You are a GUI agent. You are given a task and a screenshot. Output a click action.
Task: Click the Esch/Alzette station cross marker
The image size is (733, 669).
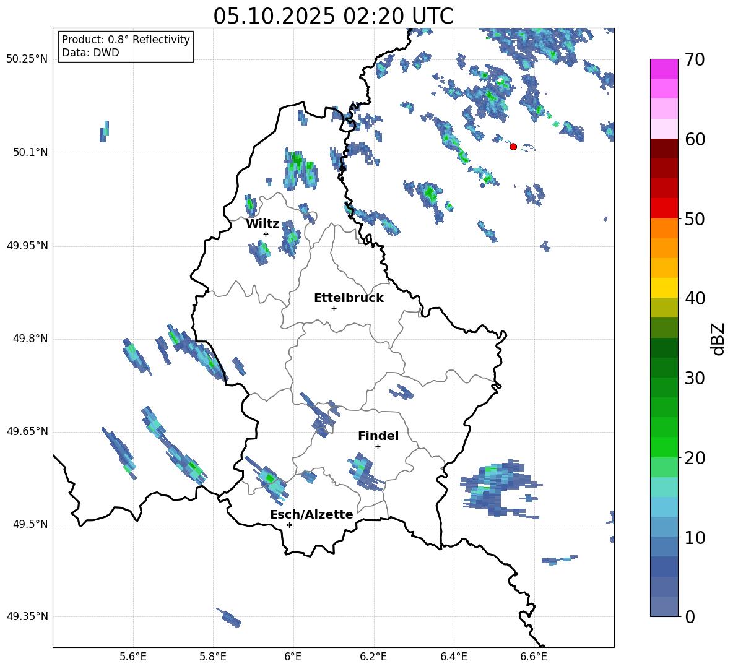289,525
